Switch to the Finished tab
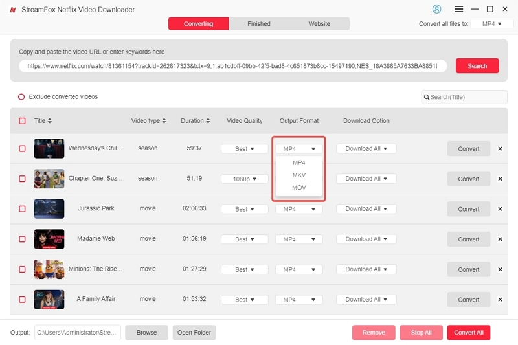 (258, 24)
